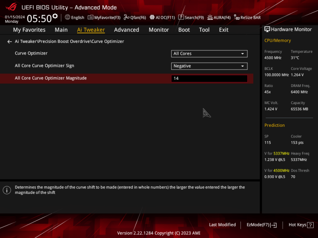This screenshot has width=318, height=238.
Task: Click Dos Thresh 70 value
Action: click(x=293, y=177)
